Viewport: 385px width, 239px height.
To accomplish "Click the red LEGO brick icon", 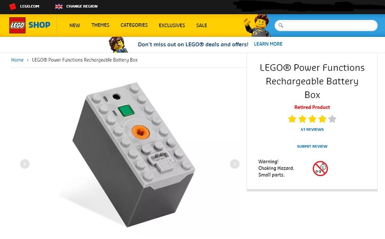I will (12, 6).
